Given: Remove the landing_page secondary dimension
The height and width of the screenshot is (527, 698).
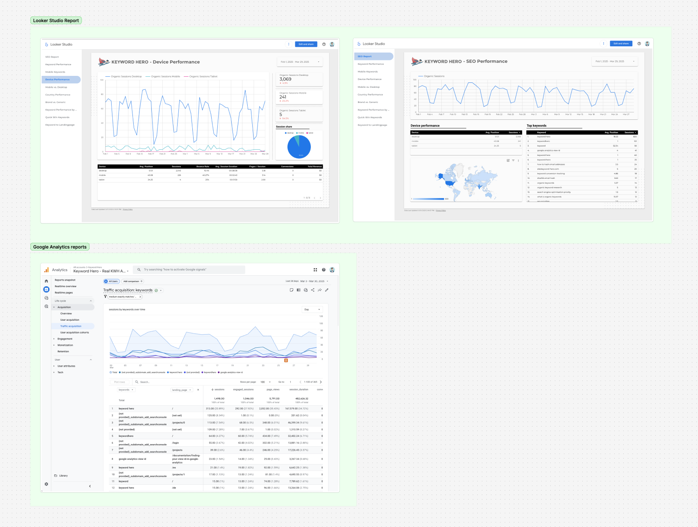Looking at the screenshot, I should pyautogui.click(x=198, y=390).
